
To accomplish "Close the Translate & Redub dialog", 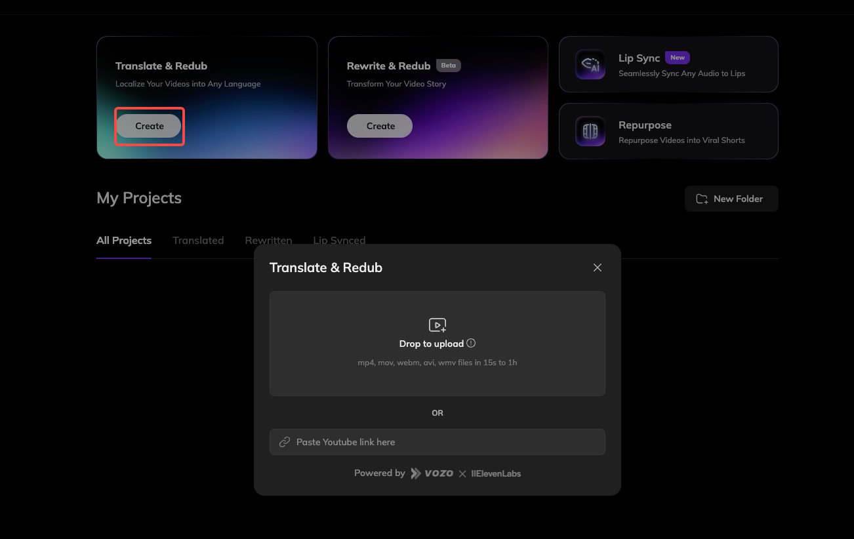I will coord(597,268).
